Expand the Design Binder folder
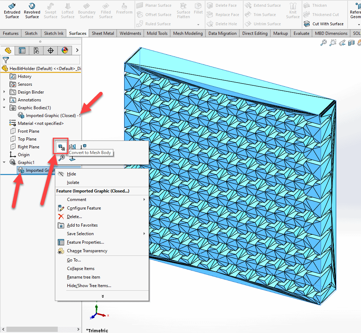The image size is (361, 333). click(x=4, y=92)
